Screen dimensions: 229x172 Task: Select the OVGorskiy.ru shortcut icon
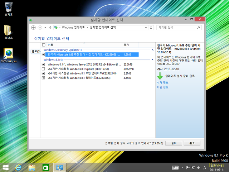9,56
